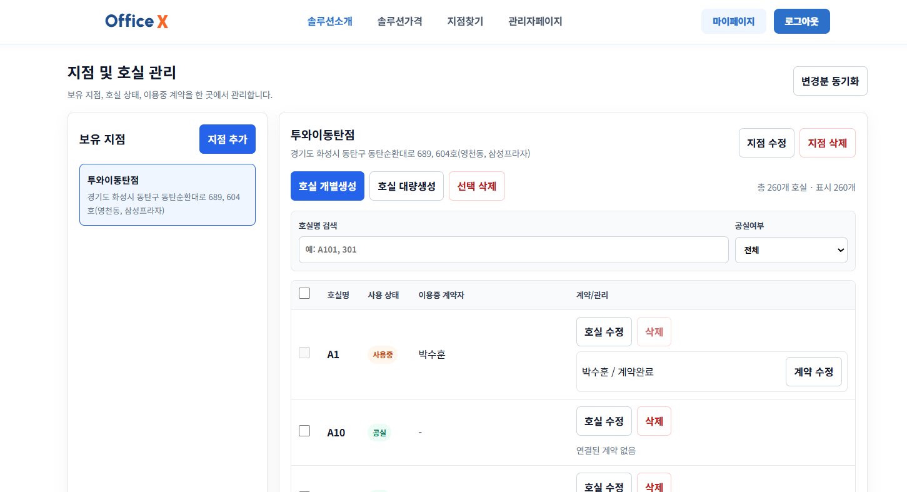907x492 pixels.
Task: Click 지점 삭제 button
Action: tap(828, 143)
